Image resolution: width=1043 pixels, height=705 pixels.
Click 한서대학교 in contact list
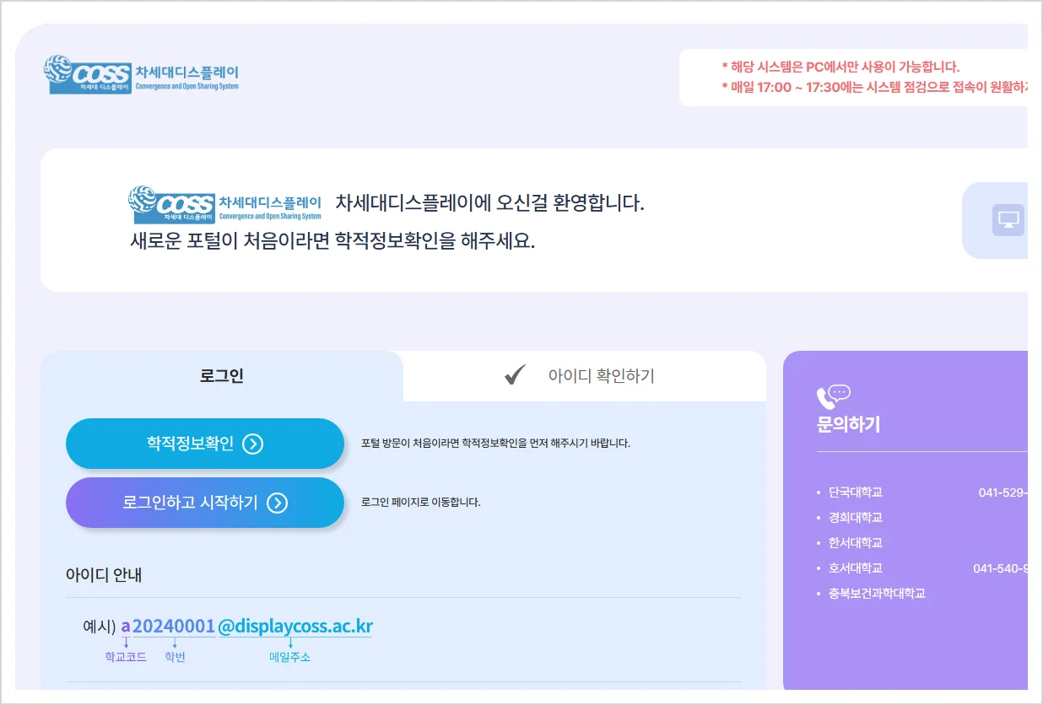855,543
